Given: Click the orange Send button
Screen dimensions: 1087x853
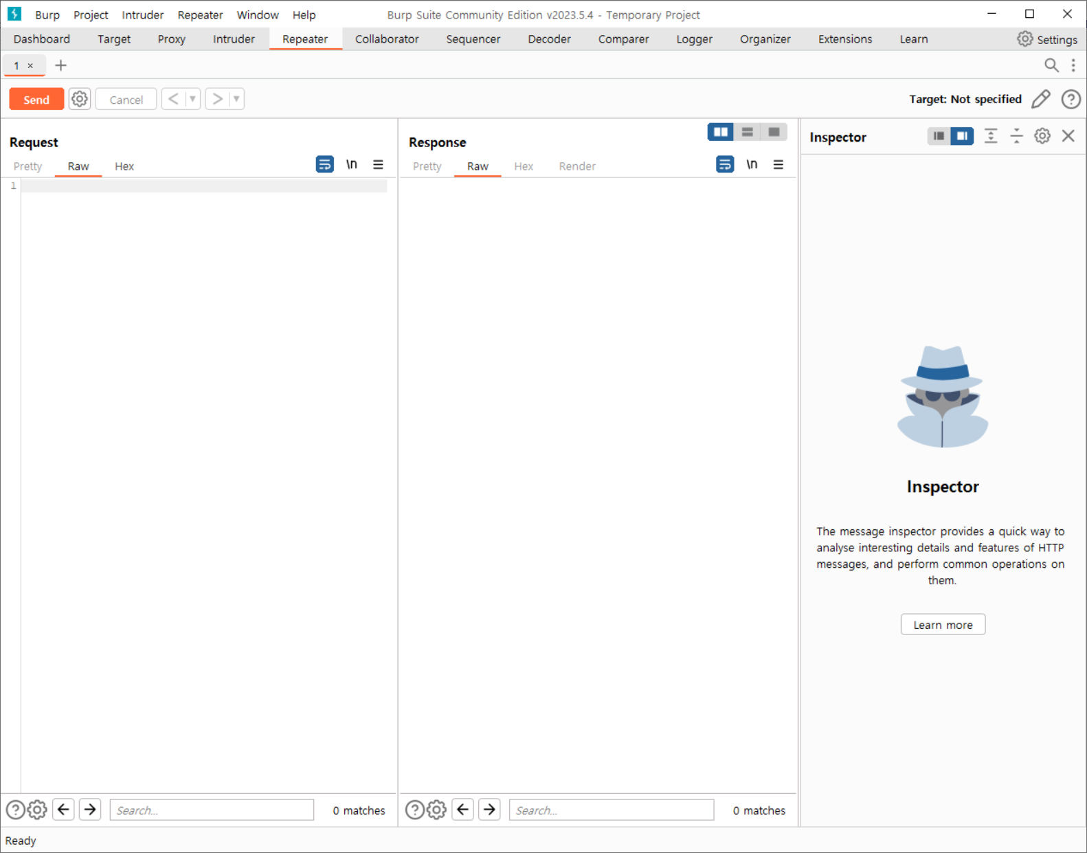Looking at the screenshot, I should [36, 99].
